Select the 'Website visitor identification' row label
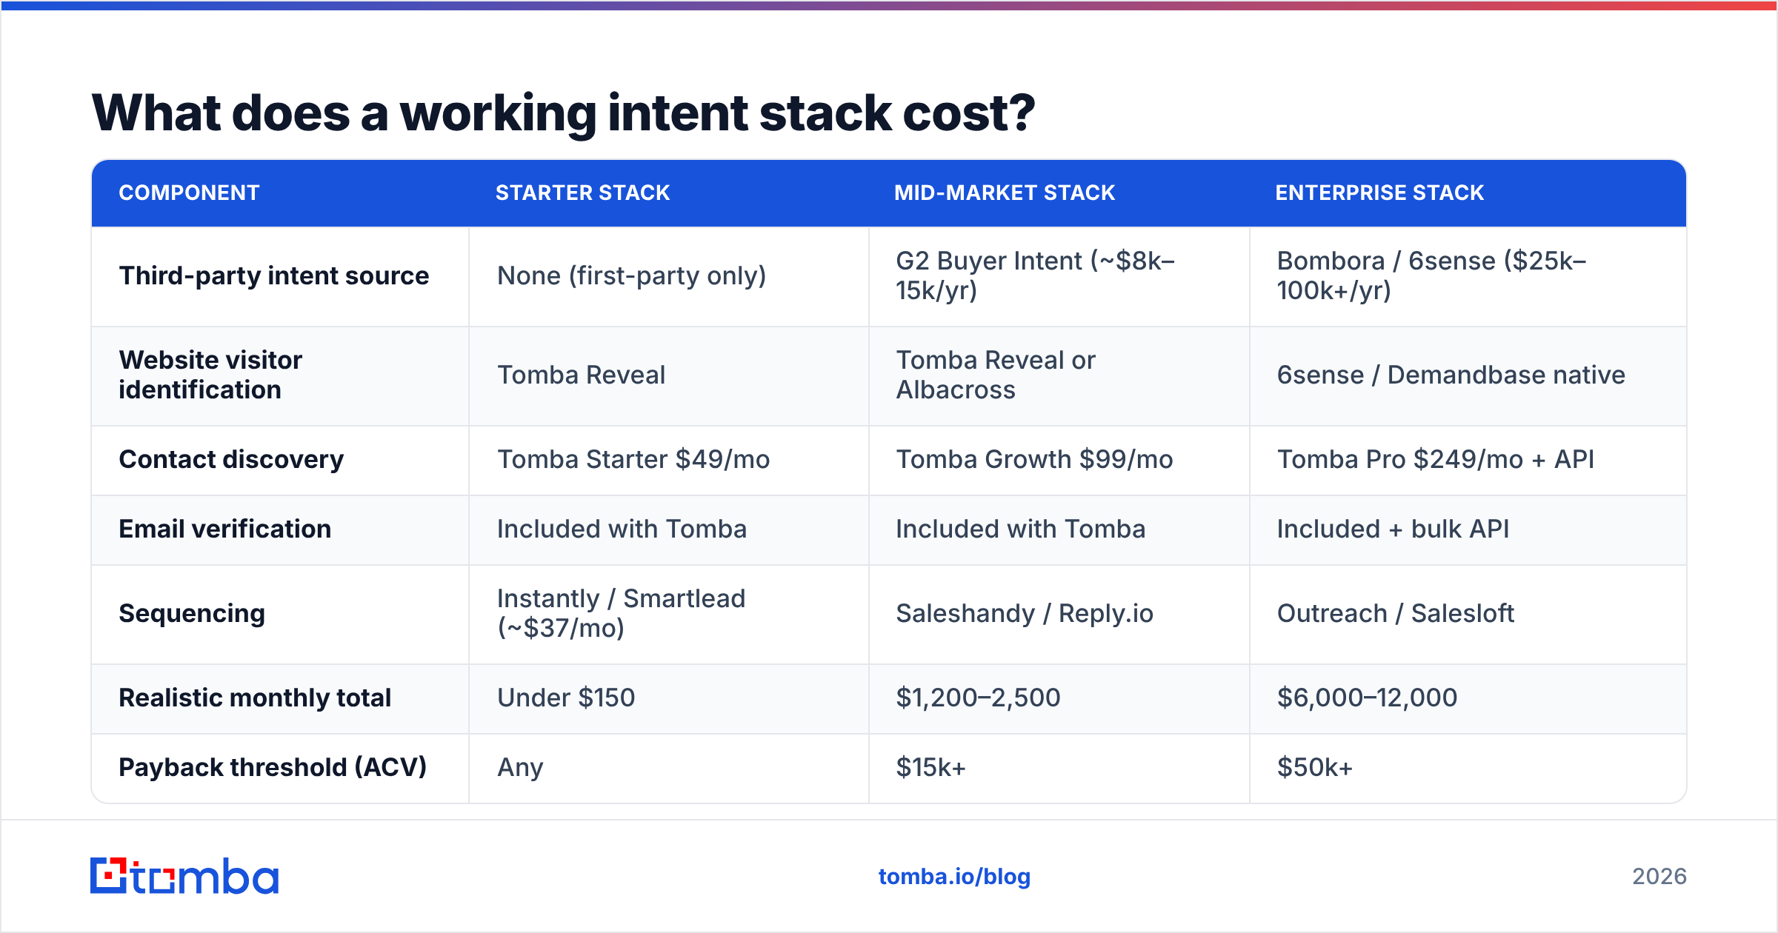Screen dimensions: 1778x933 click(x=210, y=375)
